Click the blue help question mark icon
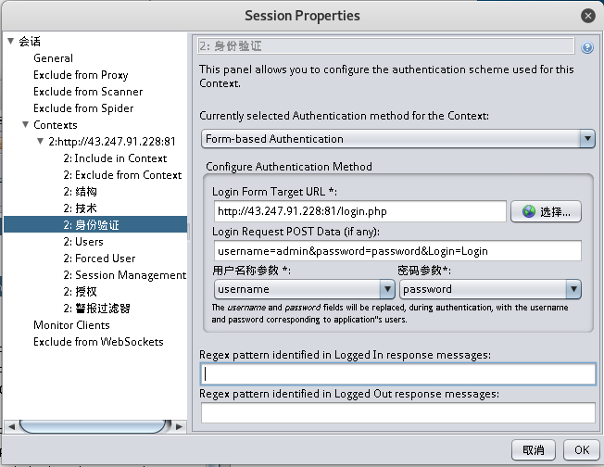604x467 pixels. pyautogui.click(x=587, y=47)
